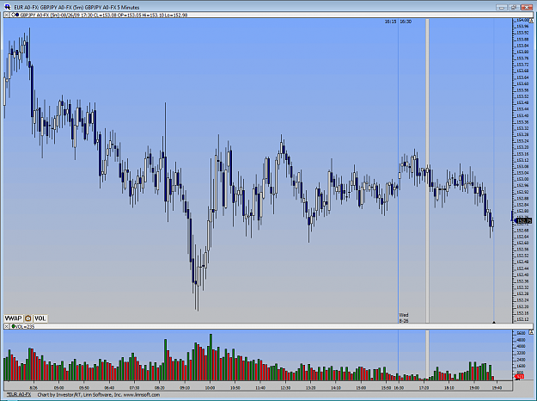Image resolution: width=537 pixels, height=401 pixels.
Task: Click the gray vertical time marker bar
Action: pyautogui.click(x=427, y=170)
